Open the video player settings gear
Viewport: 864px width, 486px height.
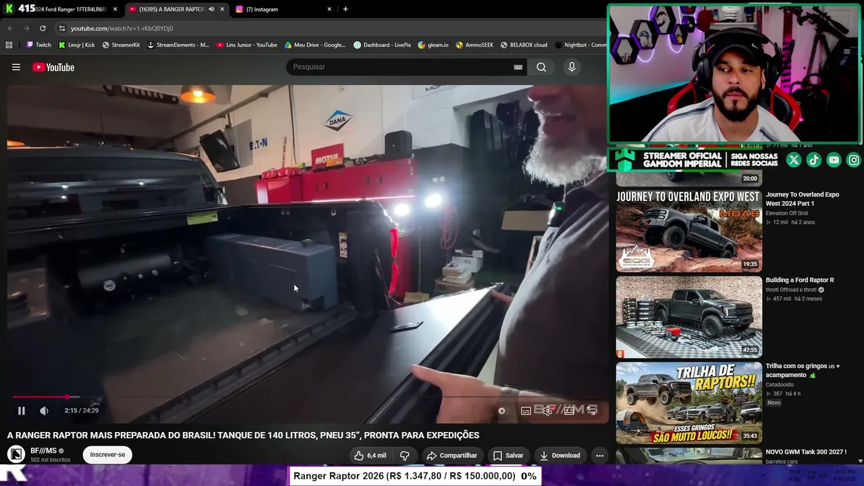coord(547,410)
